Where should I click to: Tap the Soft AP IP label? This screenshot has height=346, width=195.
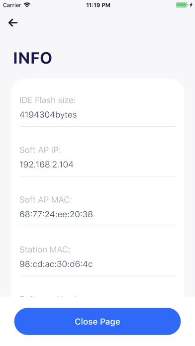coord(40,150)
